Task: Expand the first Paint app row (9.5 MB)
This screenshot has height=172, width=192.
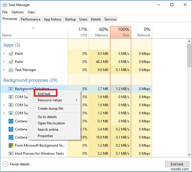Action: click(x=4, y=54)
